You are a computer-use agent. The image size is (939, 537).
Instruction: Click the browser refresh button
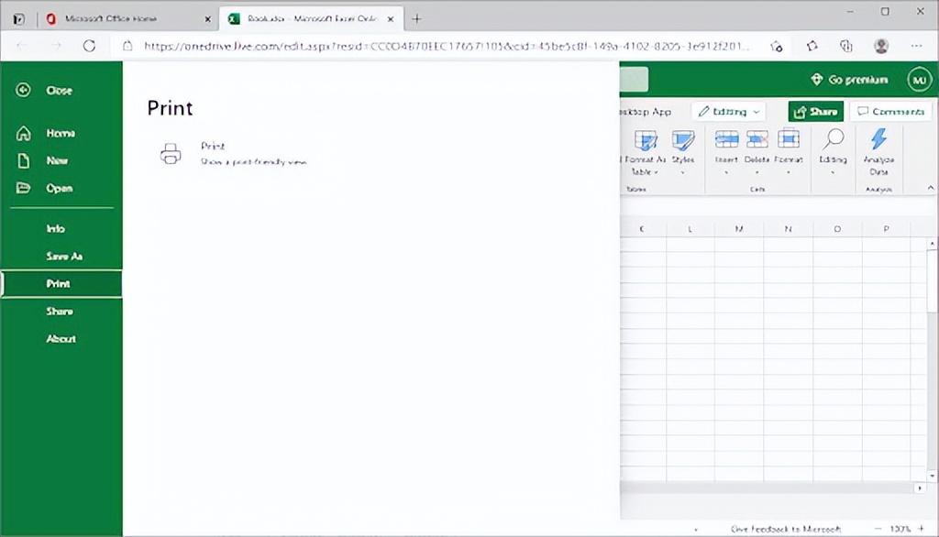(x=89, y=46)
